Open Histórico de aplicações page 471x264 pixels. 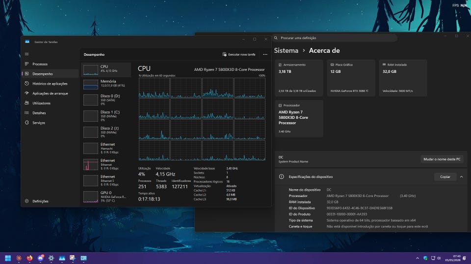click(50, 84)
